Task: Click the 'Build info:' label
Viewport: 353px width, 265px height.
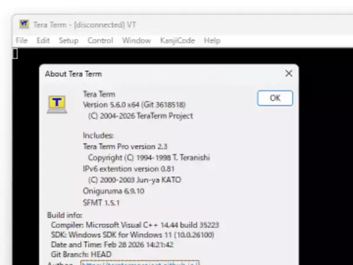Action: [x=65, y=215]
